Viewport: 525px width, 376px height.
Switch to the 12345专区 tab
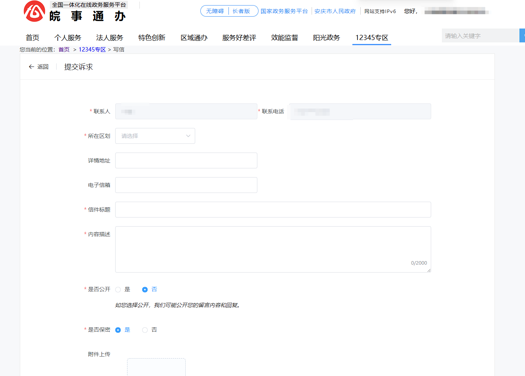pyautogui.click(x=371, y=37)
